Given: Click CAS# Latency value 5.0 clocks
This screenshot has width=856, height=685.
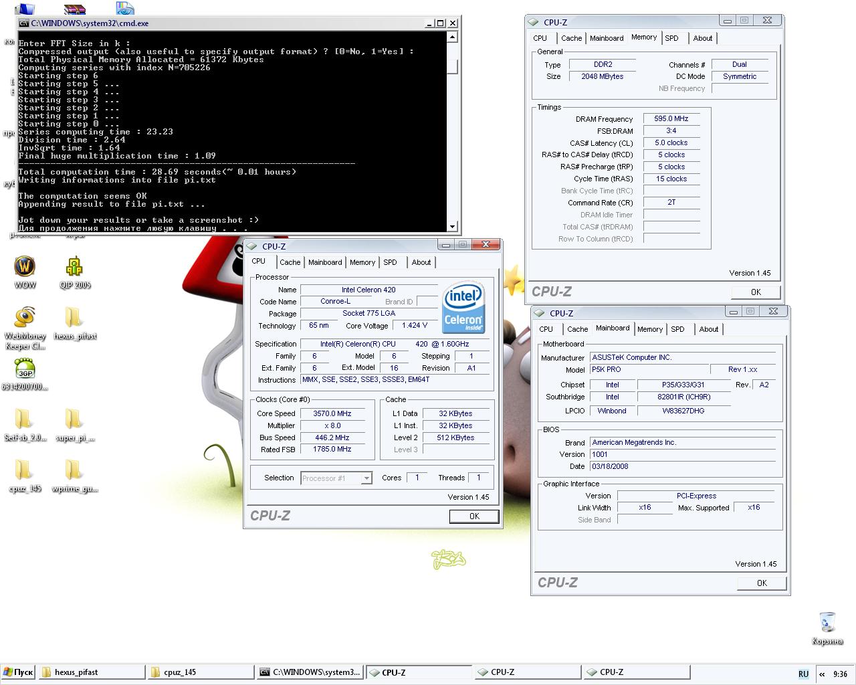Looking at the screenshot, I should (x=671, y=142).
